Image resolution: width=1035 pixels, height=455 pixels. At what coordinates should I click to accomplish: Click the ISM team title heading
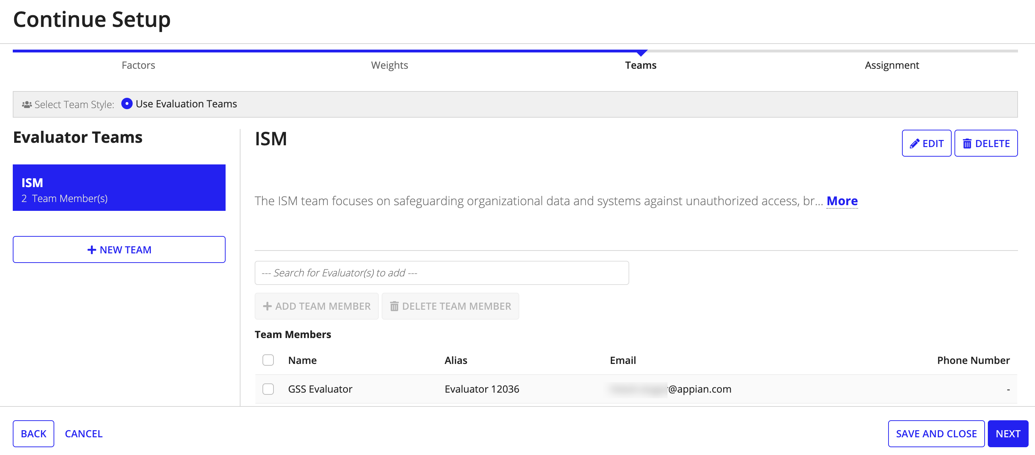pos(271,139)
